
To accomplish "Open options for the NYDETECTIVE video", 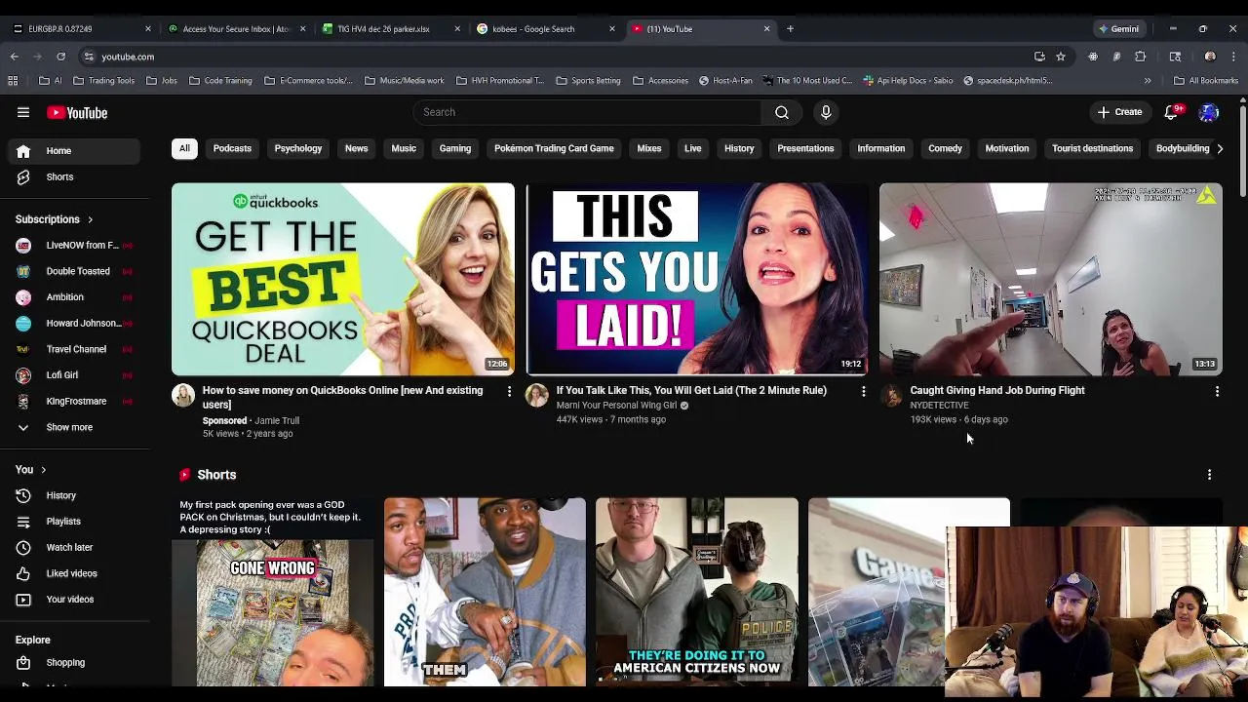I will point(1217,391).
